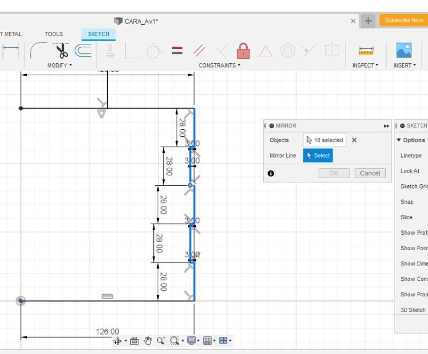Click OK in Mirror dialog
Image resolution: width=428 pixels, height=354 pixels.
[334, 173]
